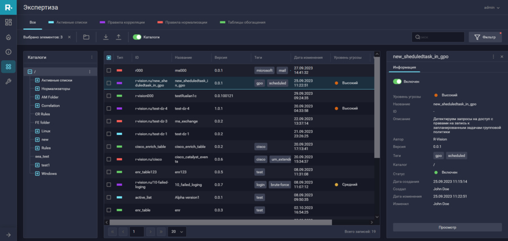Switch to Активные списки tab
Viewport: 508px width, 241px height.
coord(67,23)
